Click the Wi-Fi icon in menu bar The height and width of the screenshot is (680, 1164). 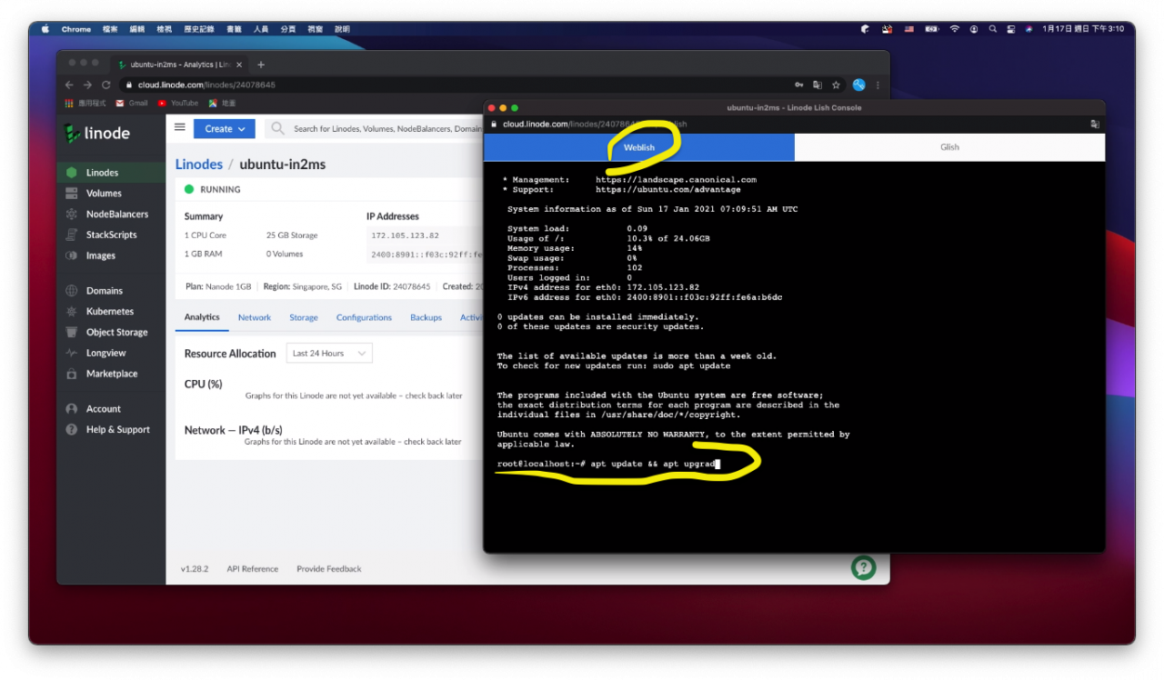pyautogui.click(x=955, y=29)
